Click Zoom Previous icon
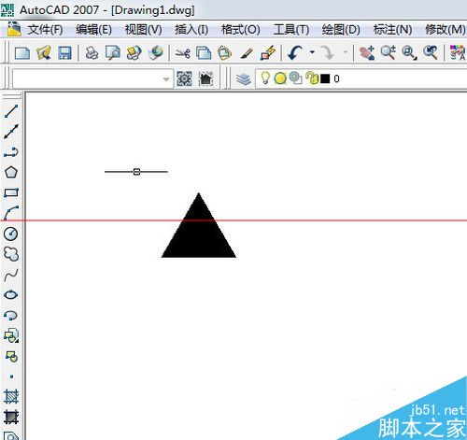 [x=431, y=52]
